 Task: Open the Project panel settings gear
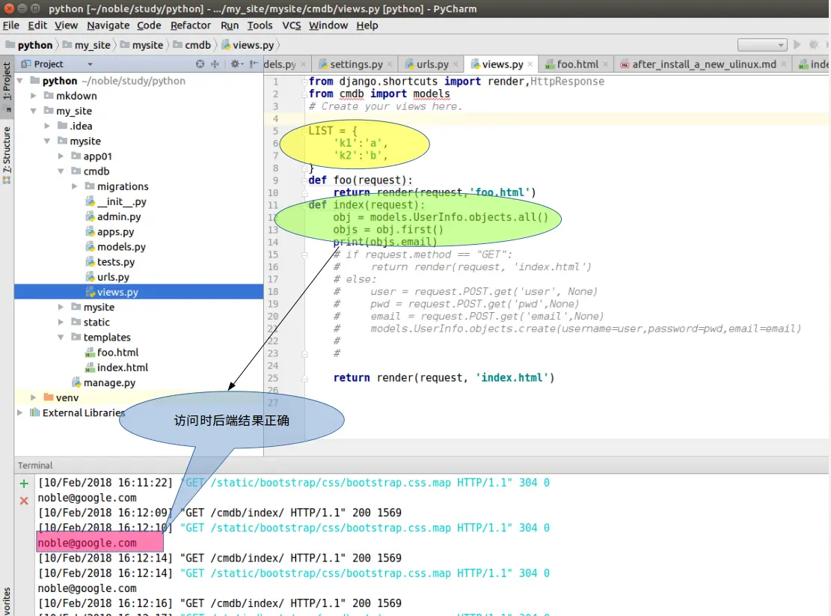point(235,64)
